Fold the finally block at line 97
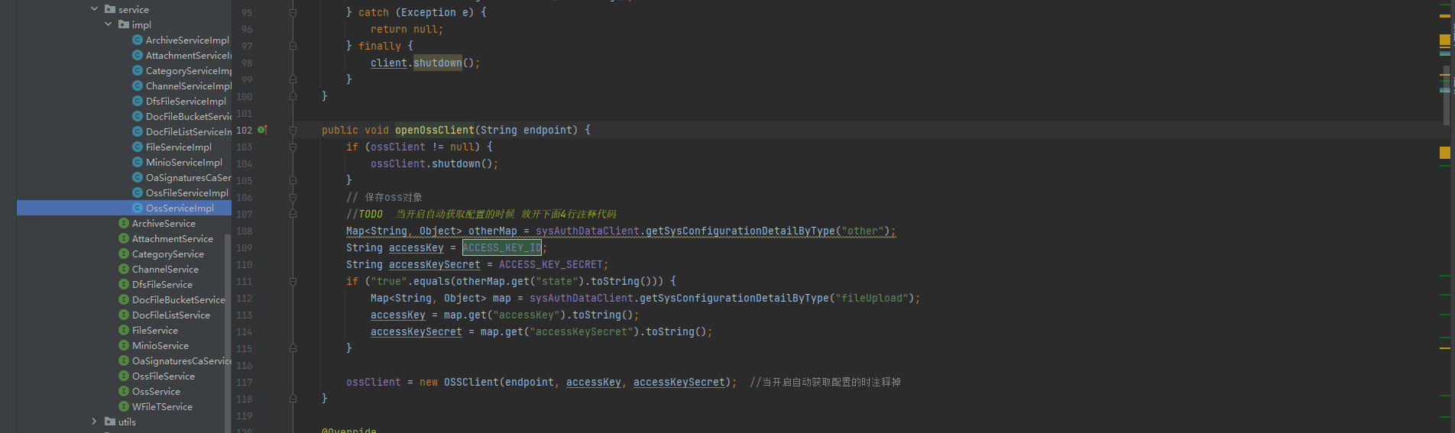The image size is (1455, 433). [293, 46]
